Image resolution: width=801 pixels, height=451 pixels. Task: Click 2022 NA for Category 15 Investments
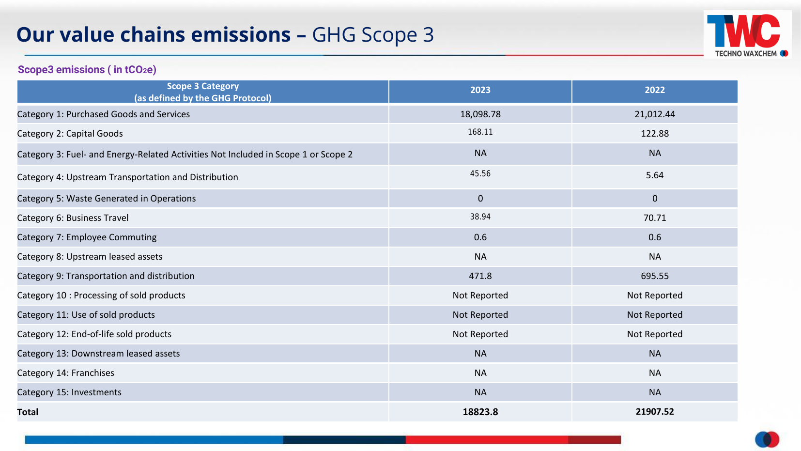coord(655,392)
